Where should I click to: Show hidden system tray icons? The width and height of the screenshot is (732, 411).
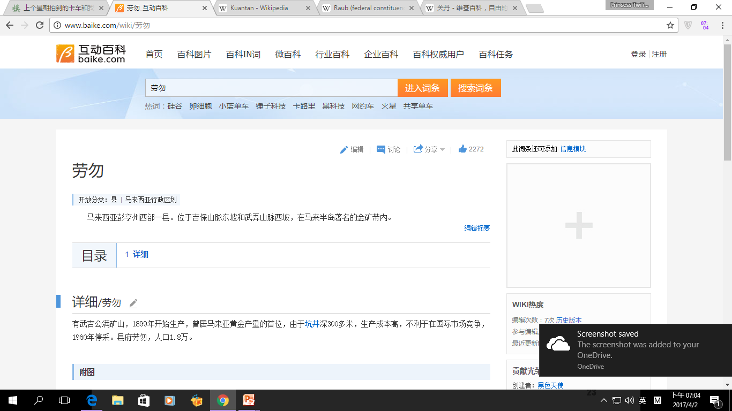604,400
